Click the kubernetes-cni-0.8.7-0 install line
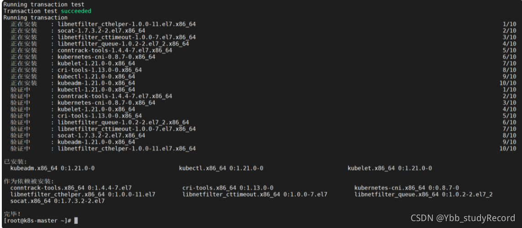 (x=264, y=57)
